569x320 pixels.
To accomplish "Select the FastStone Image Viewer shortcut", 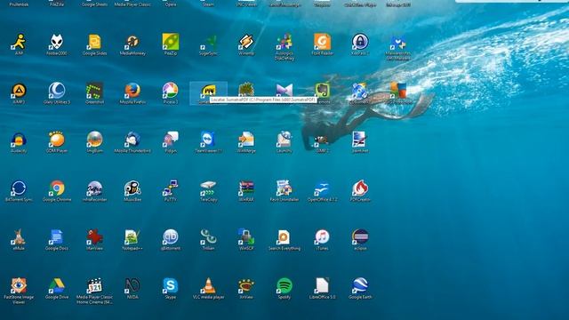I will click(x=19, y=286).
